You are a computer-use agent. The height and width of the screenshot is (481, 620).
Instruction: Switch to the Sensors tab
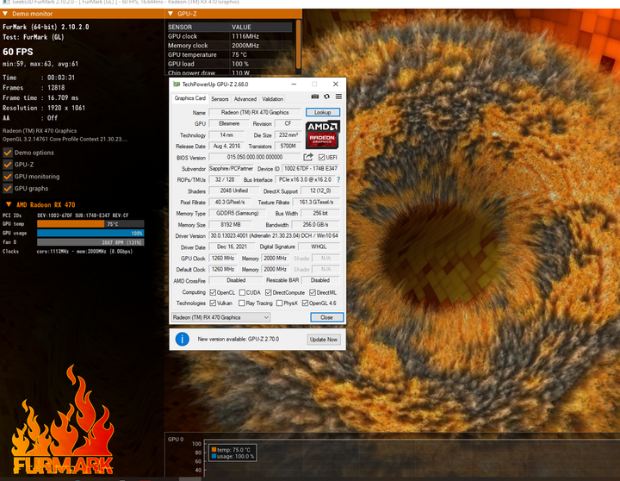click(220, 99)
